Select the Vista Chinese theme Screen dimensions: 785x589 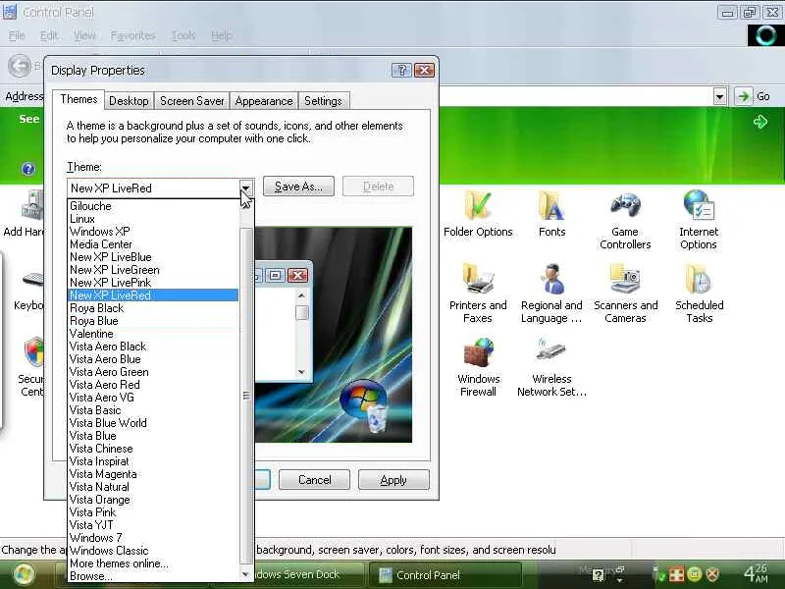[x=153, y=449]
